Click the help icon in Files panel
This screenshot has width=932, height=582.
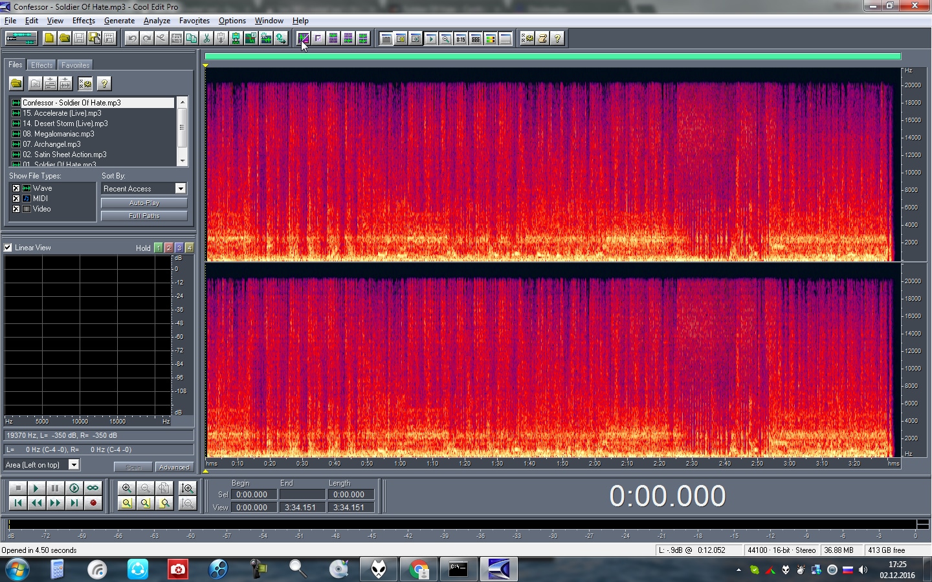[x=104, y=83]
